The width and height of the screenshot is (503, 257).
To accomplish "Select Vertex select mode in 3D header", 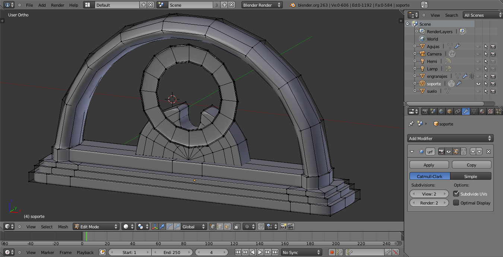I will (x=212, y=226).
